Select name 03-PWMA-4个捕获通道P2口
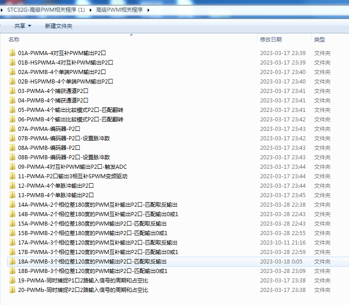 53,91
